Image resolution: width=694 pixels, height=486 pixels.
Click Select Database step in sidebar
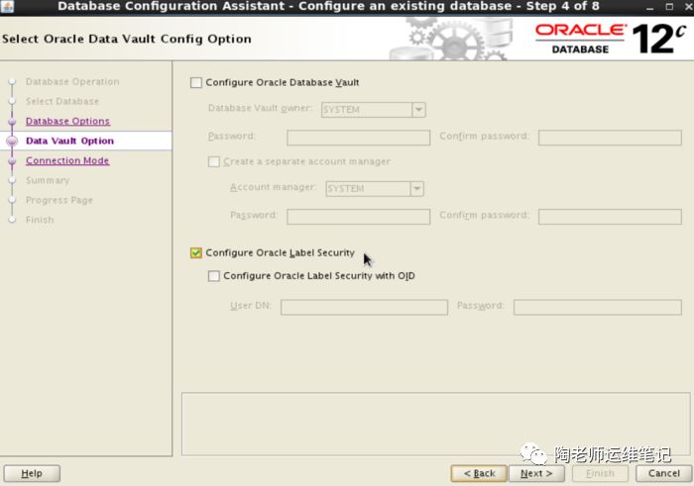[62, 101]
